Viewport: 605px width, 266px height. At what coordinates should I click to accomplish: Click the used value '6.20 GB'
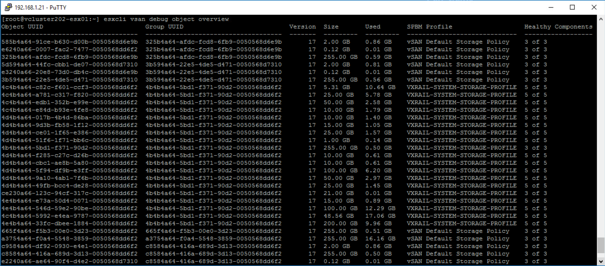tap(378, 171)
